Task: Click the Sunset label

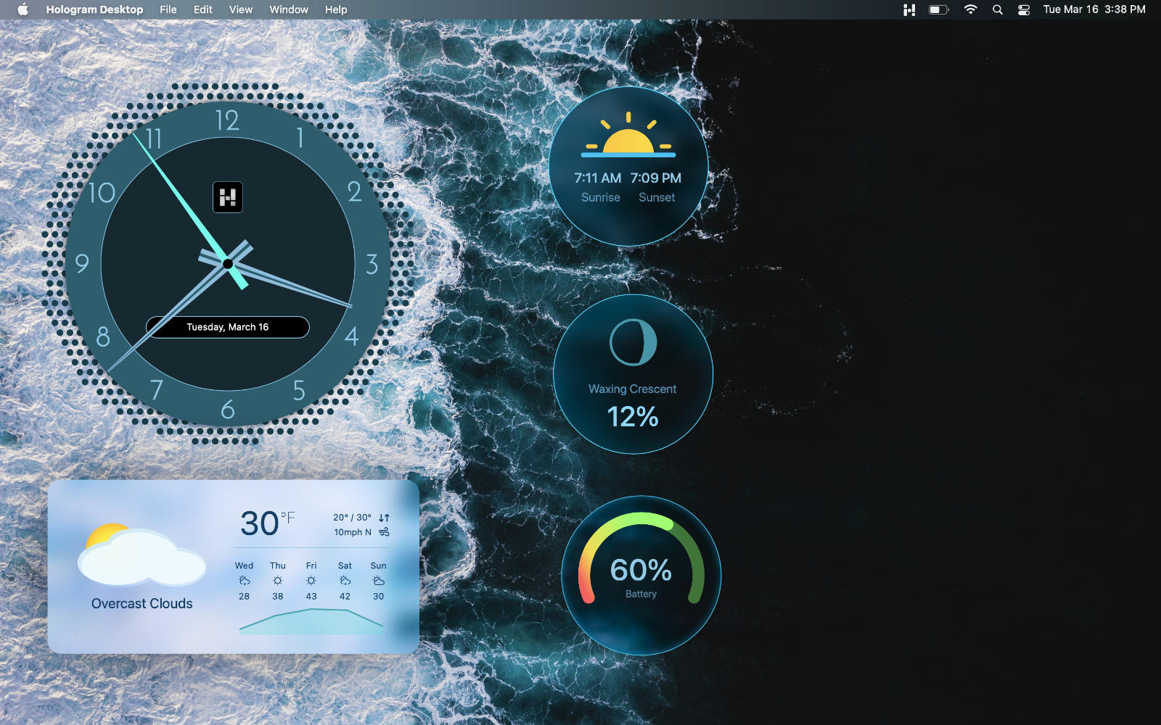Action: (x=657, y=197)
